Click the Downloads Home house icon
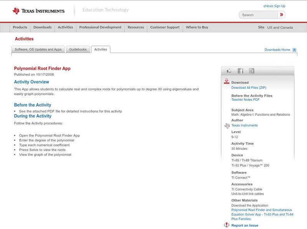 pos(294,50)
